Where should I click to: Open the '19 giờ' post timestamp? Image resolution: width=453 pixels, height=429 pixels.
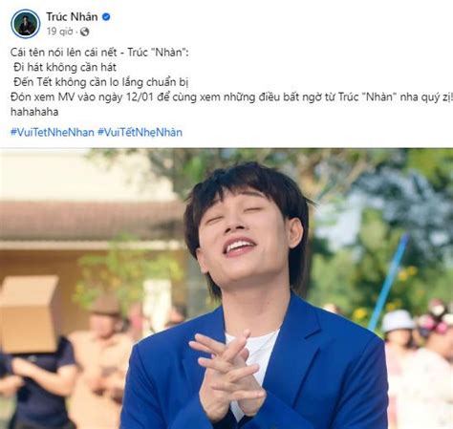(x=59, y=32)
